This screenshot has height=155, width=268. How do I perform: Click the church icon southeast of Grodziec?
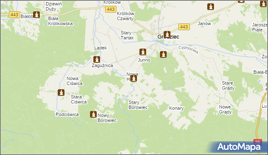163,54
